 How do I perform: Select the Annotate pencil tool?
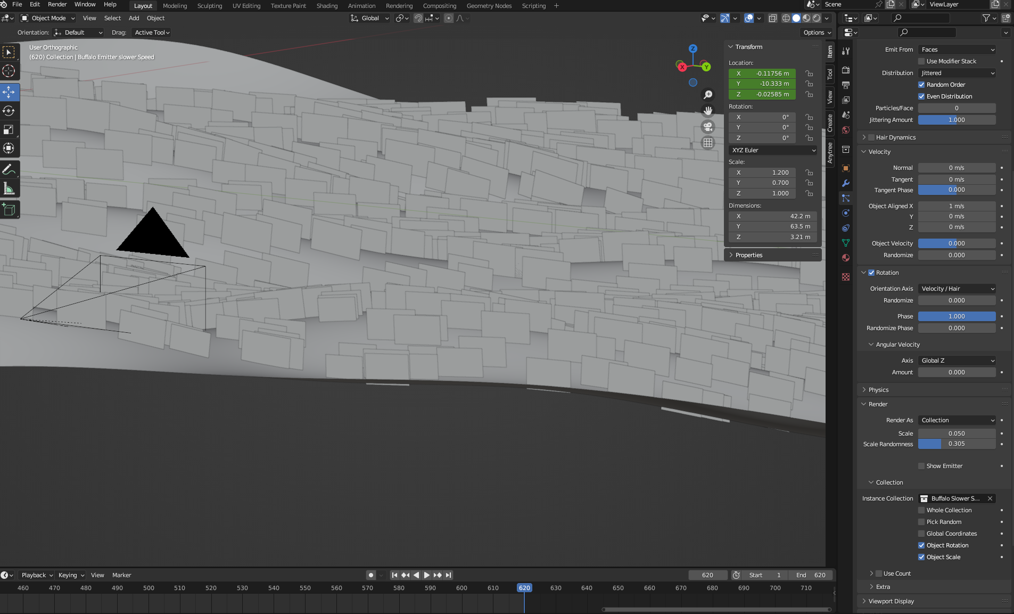(x=9, y=169)
